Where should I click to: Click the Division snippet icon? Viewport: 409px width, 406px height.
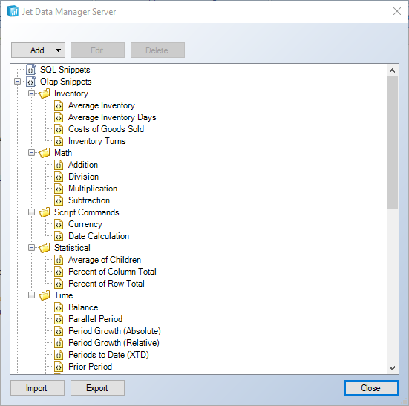pyautogui.click(x=59, y=177)
